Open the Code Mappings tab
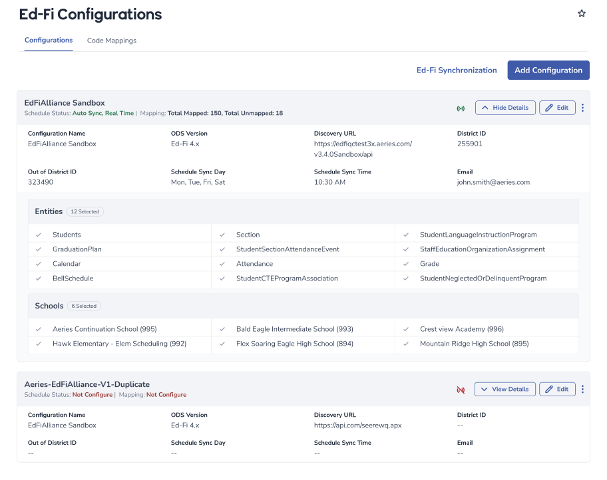607x480 pixels. (112, 41)
